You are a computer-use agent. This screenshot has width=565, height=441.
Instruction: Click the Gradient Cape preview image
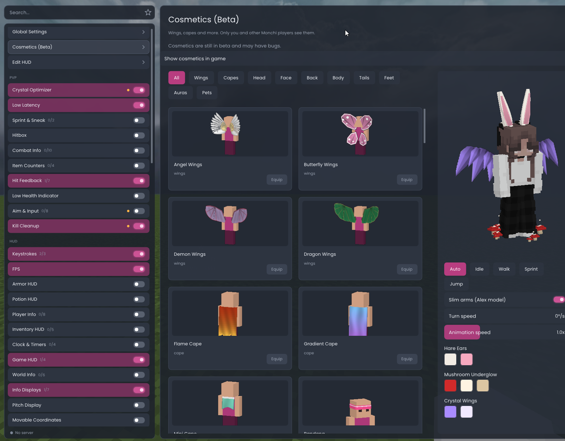pos(360,313)
